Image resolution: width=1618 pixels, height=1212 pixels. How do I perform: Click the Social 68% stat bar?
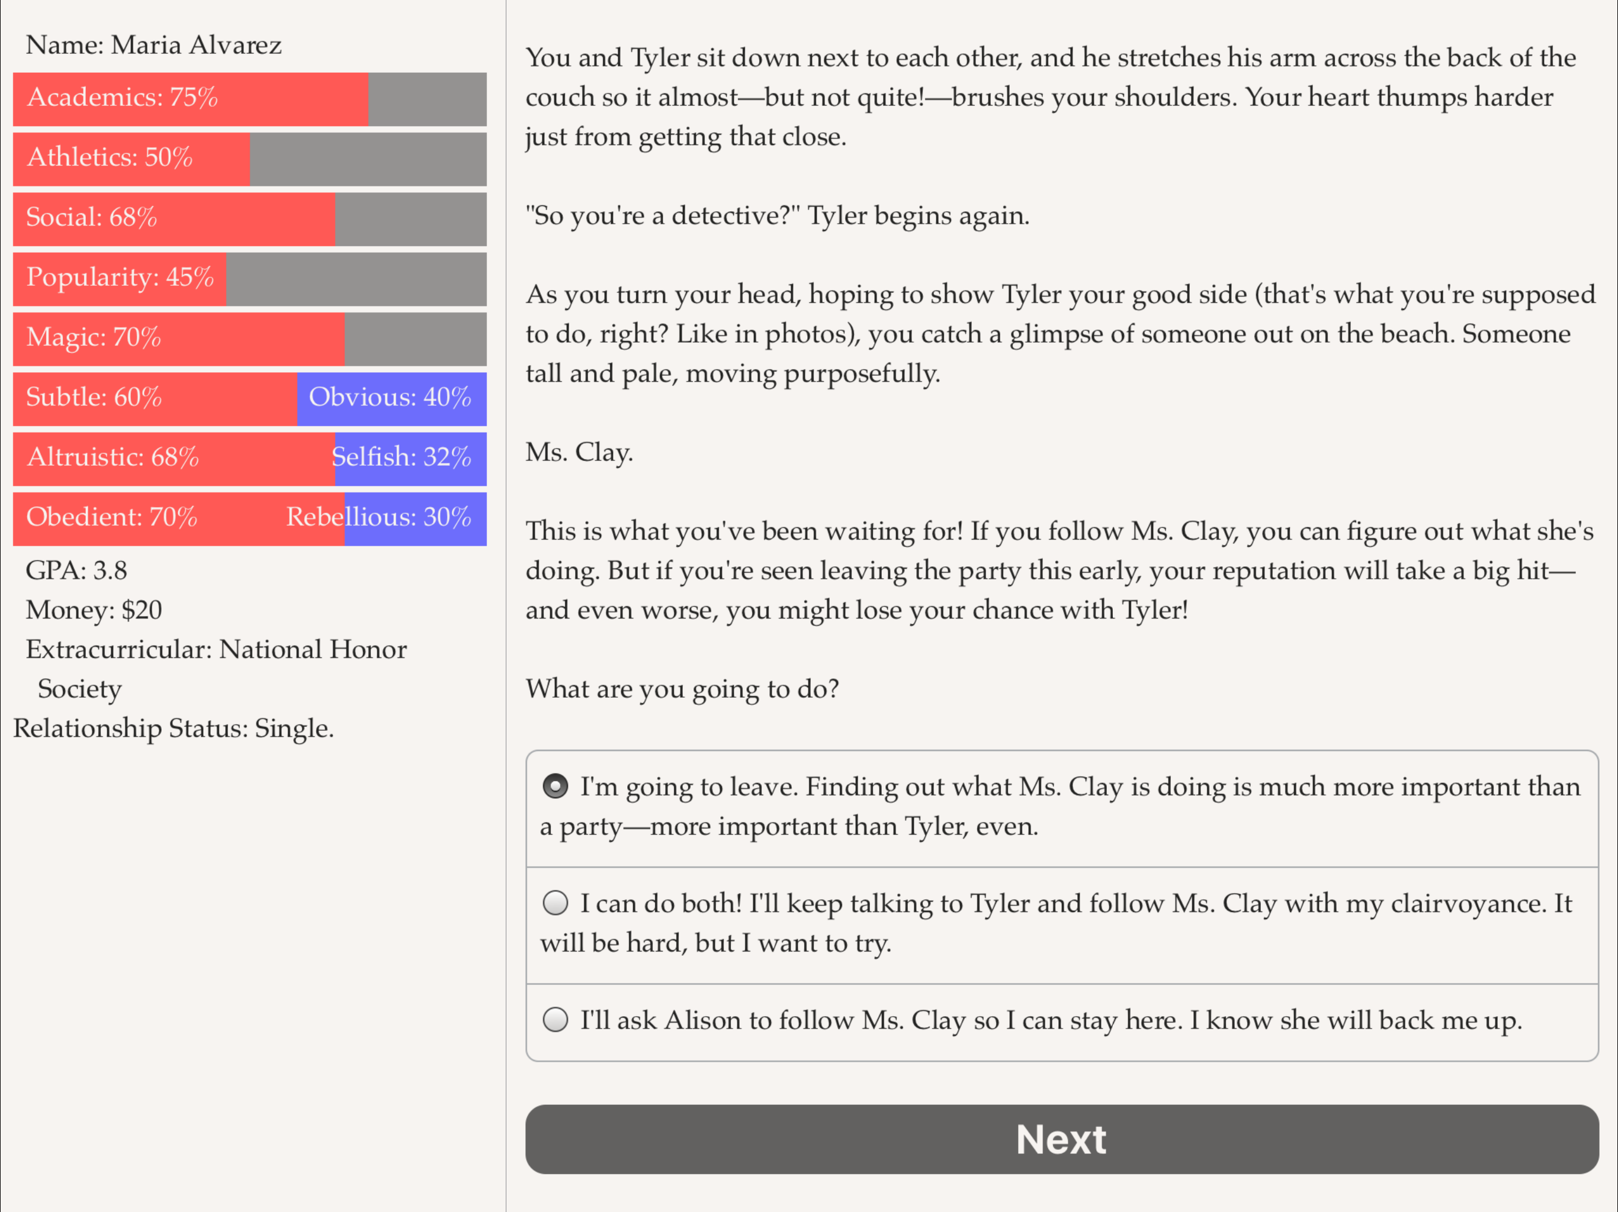pyautogui.click(x=249, y=218)
